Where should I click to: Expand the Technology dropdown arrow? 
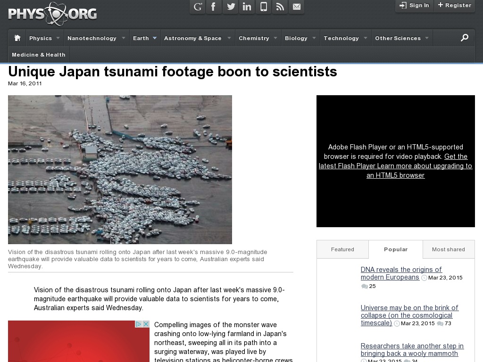point(366,38)
